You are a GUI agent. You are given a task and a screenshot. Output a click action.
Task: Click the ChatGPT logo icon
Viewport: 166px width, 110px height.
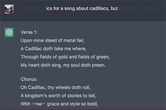point(9,32)
